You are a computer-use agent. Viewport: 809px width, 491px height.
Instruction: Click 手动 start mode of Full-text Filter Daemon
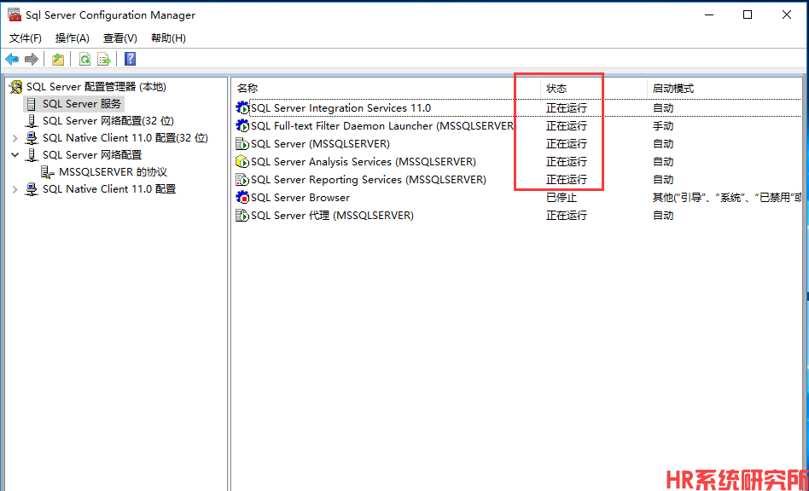click(663, 125)
